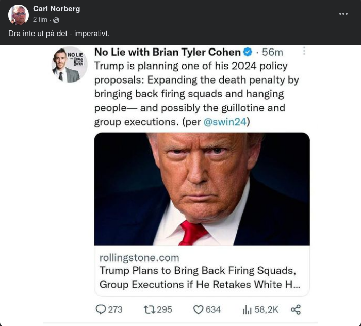Click the share icon on tweet
The image size is (361, 326).
(296, 309)
